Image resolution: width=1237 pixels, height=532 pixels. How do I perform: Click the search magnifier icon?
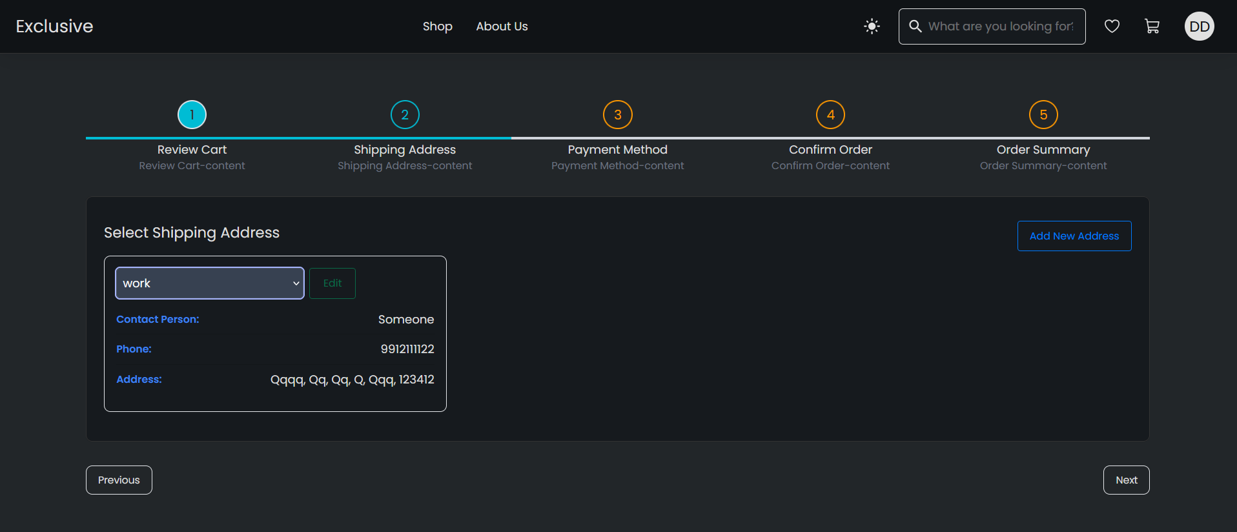[x=915, y=26]
